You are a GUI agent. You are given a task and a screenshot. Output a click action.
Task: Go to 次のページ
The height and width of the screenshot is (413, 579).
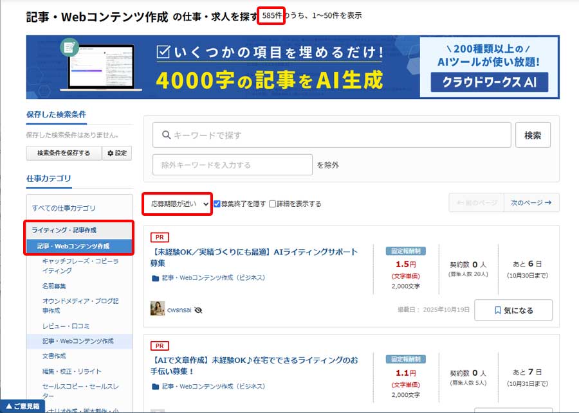[531, 203]
